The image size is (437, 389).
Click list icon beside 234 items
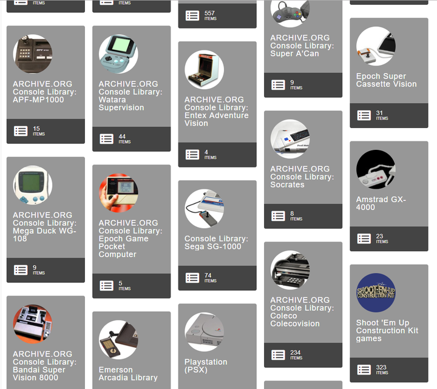(278, 355)
